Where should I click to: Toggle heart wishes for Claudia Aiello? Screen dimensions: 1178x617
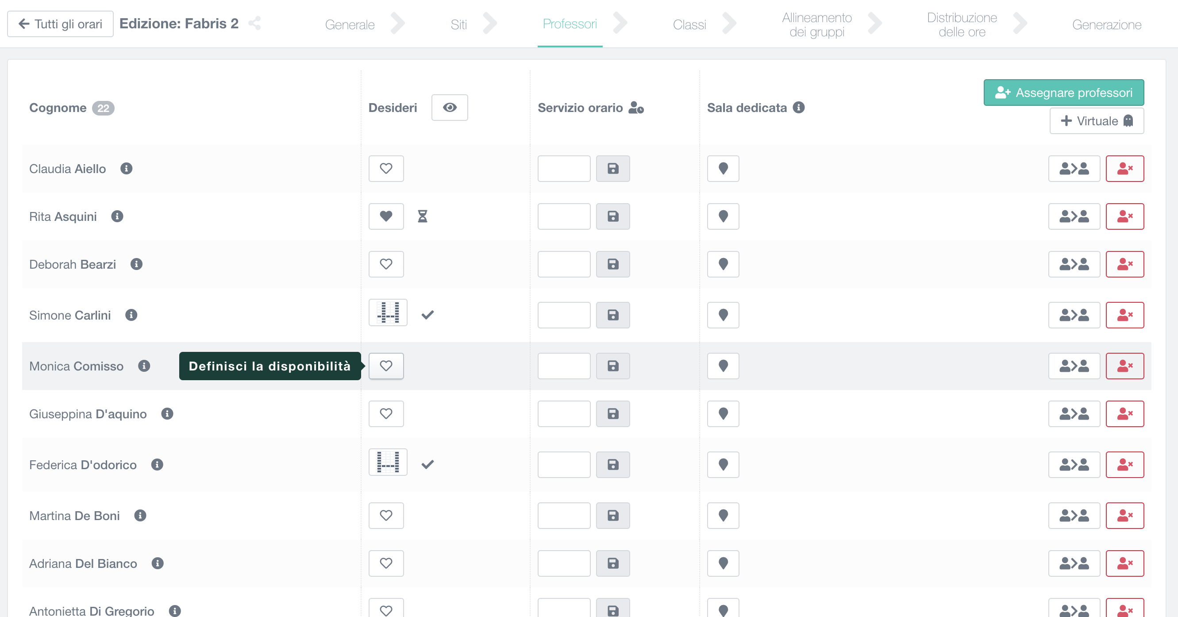[x=385, y=168]
